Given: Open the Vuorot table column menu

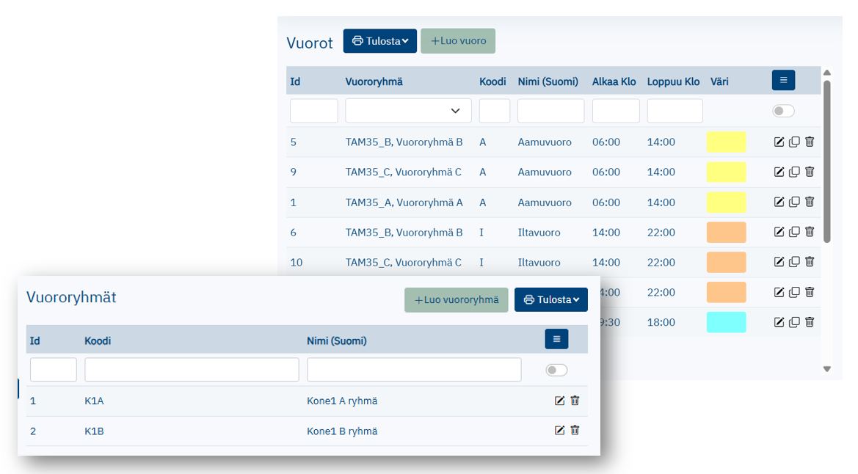Looking at the screenshot, I should coord(784,81).
